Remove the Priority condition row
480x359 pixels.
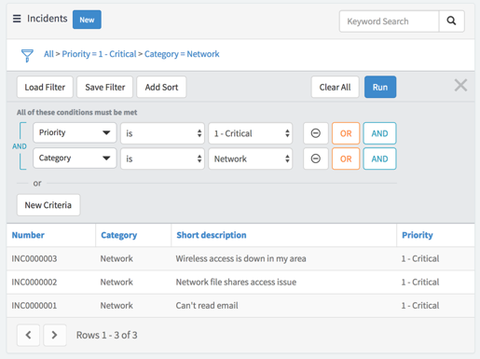click(316, 133)
